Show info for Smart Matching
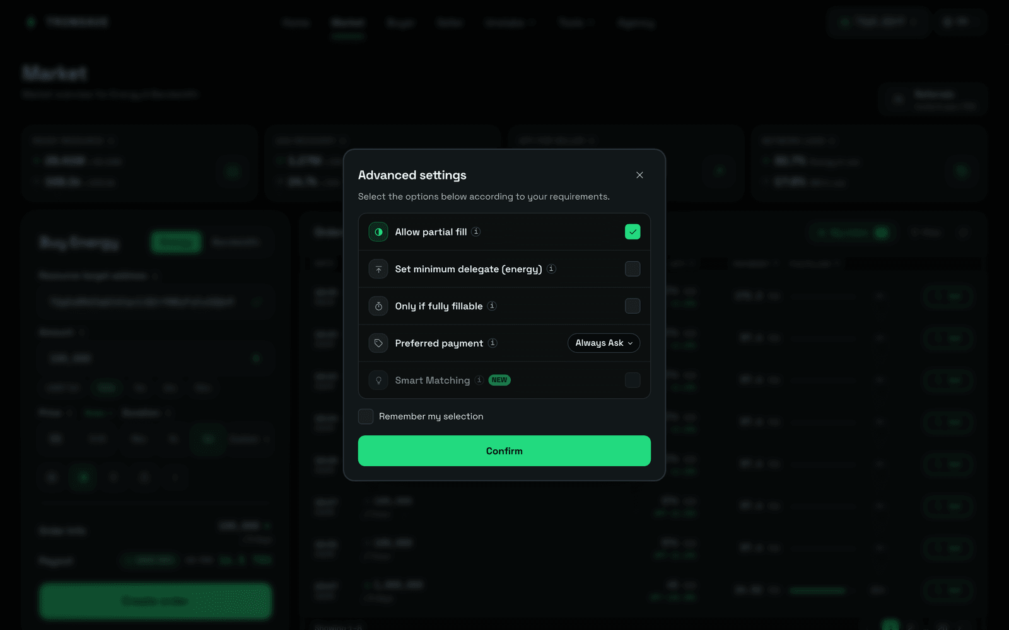Viewport: 1009px width, 630px height. [479, 380]
